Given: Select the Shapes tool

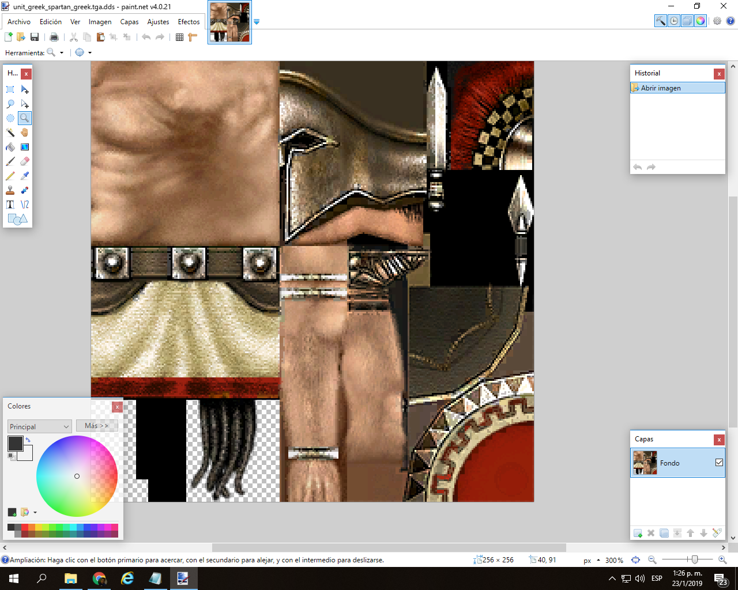Looking at the screenshot, I should point(17,219).
